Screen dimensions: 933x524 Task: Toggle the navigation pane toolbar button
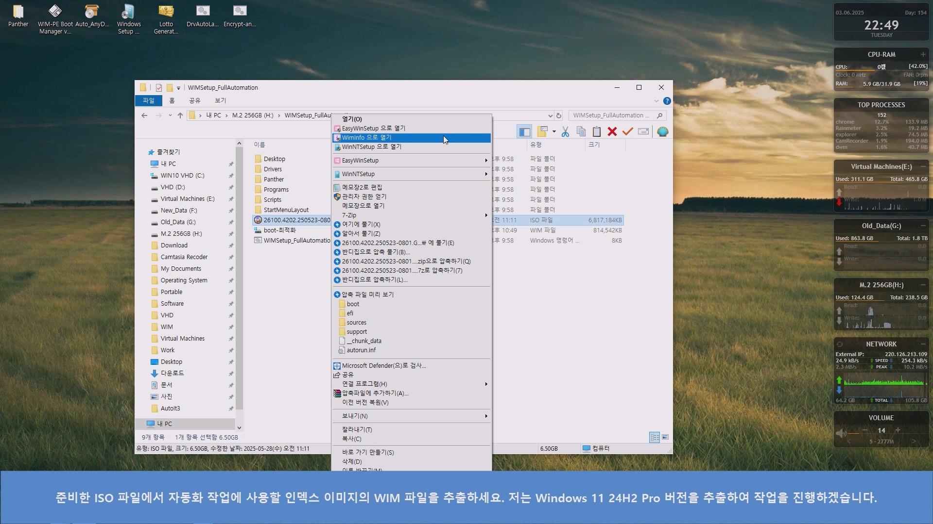pyautogui.click(x=524, y=132)
